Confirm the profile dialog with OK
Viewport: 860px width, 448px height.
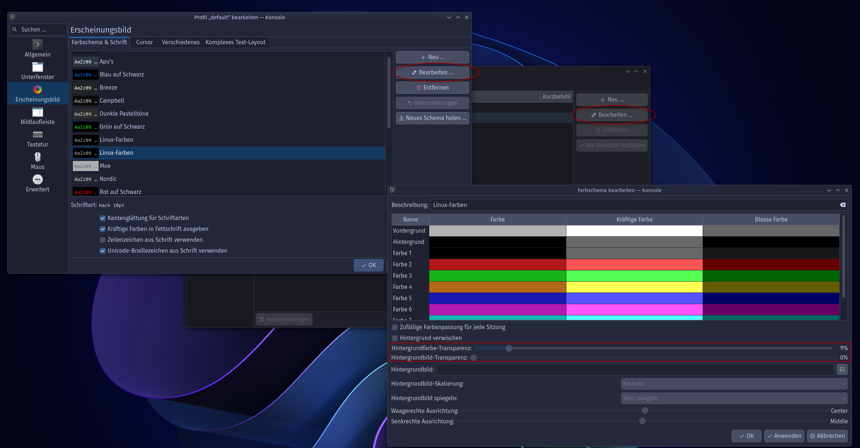tap(368, 265)
